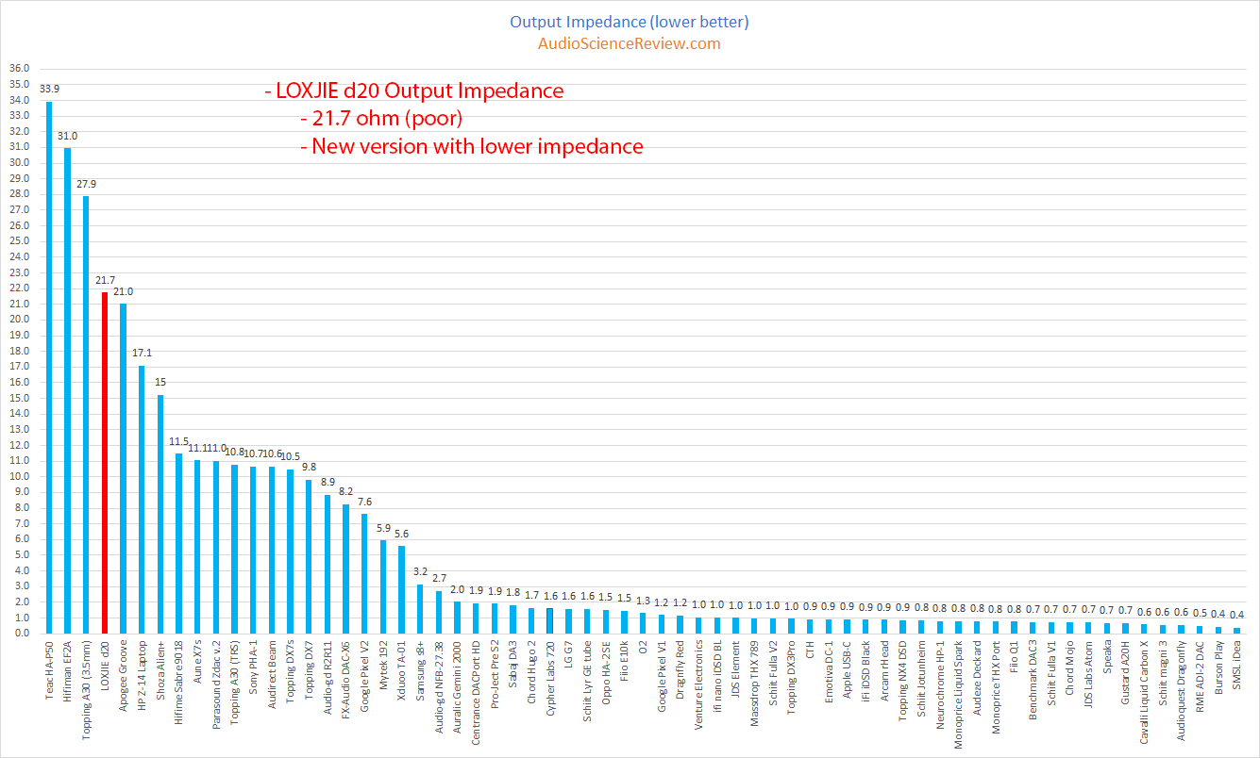Click the "Teac HA-P50" x-axis label

[50, 671]
